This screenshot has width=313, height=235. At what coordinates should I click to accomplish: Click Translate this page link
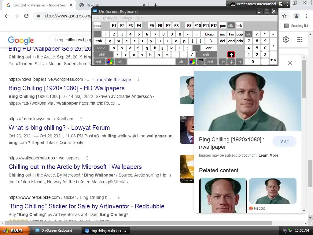click(113, 80)
